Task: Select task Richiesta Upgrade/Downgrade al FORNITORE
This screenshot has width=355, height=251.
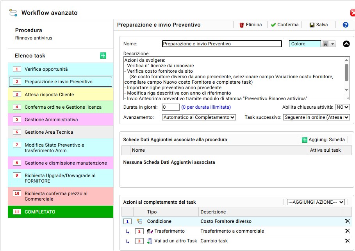Action: (x=61, y=178)
